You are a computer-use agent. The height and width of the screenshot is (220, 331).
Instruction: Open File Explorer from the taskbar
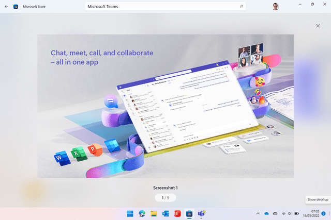coord(154,214)
